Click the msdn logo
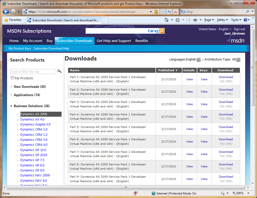 click(234, 40)
